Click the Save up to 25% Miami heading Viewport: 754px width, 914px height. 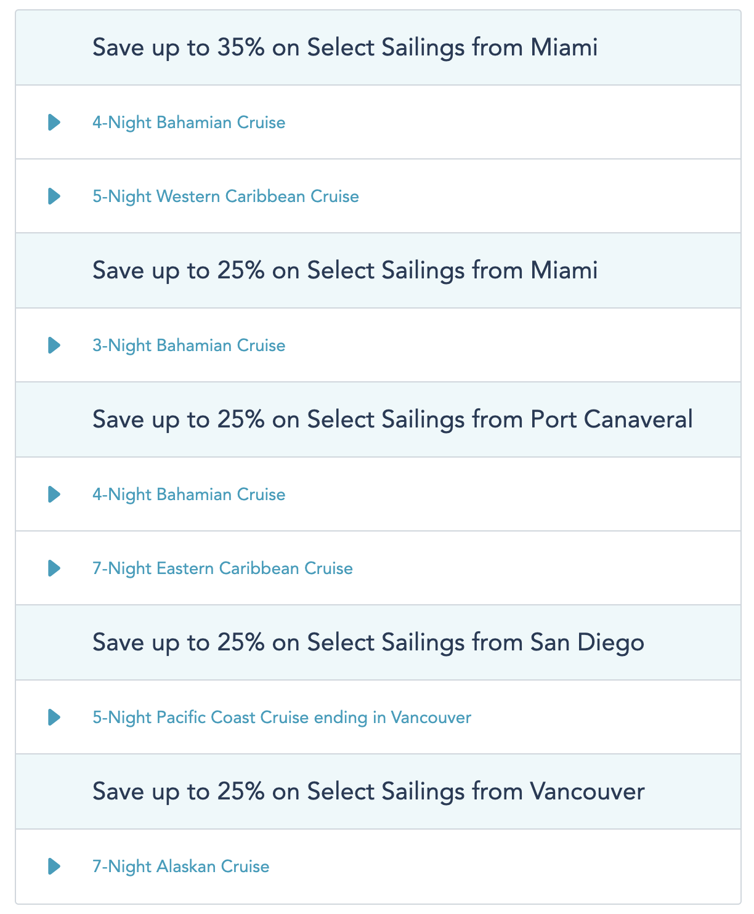tap(345, 270)
